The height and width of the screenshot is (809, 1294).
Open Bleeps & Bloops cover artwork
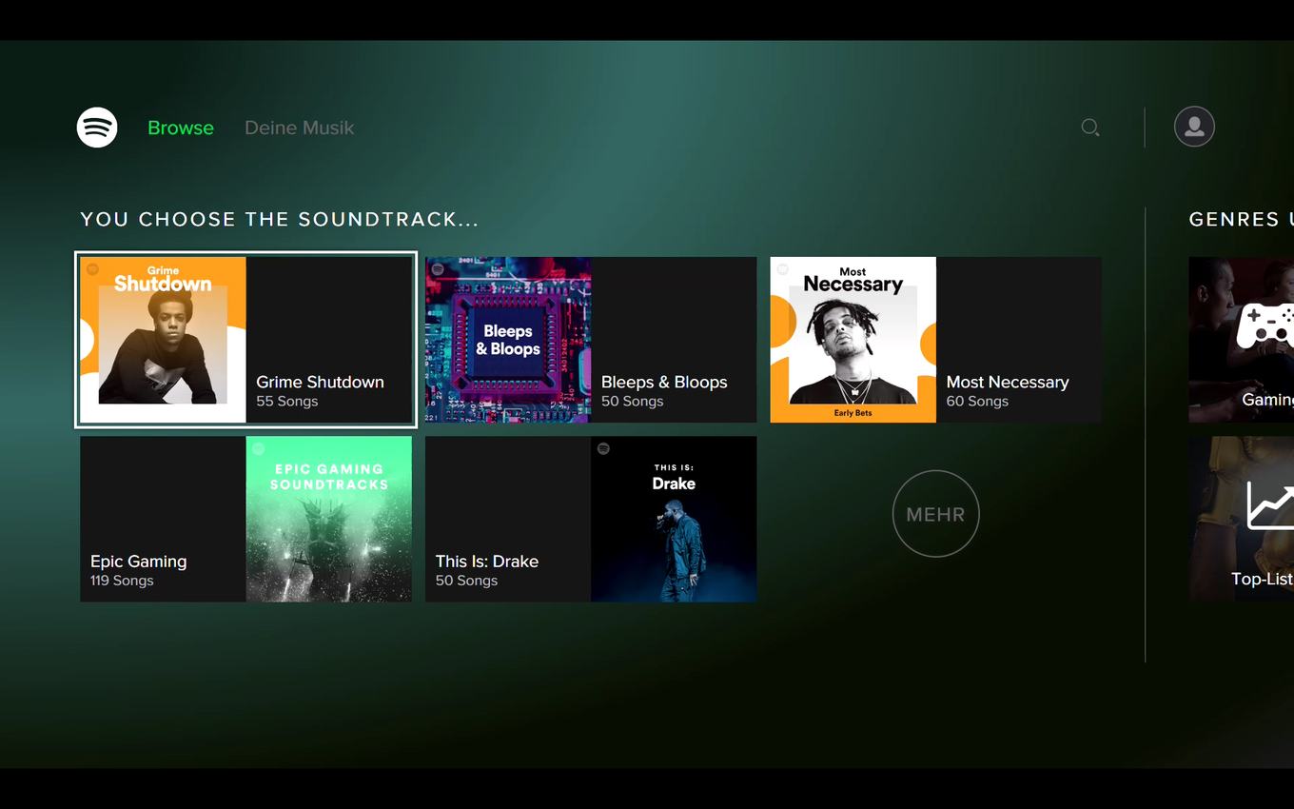(x=508, y=340)
